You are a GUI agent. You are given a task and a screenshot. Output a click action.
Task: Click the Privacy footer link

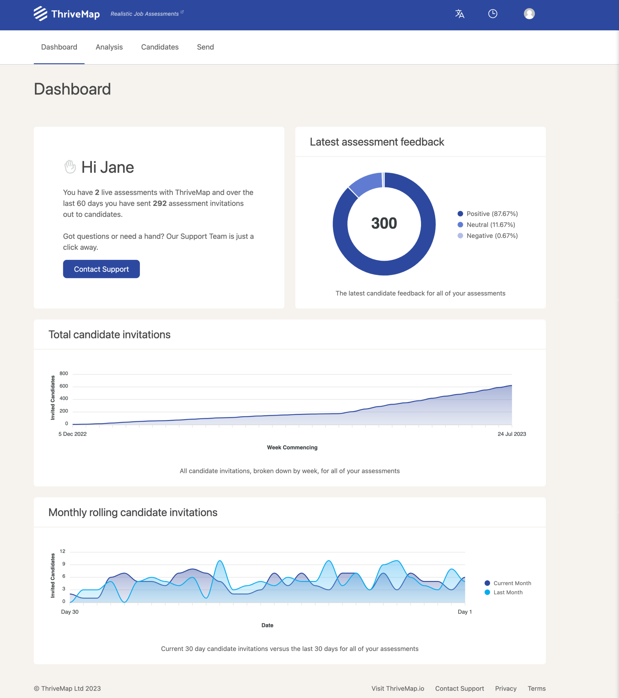(x=505, y=688)
